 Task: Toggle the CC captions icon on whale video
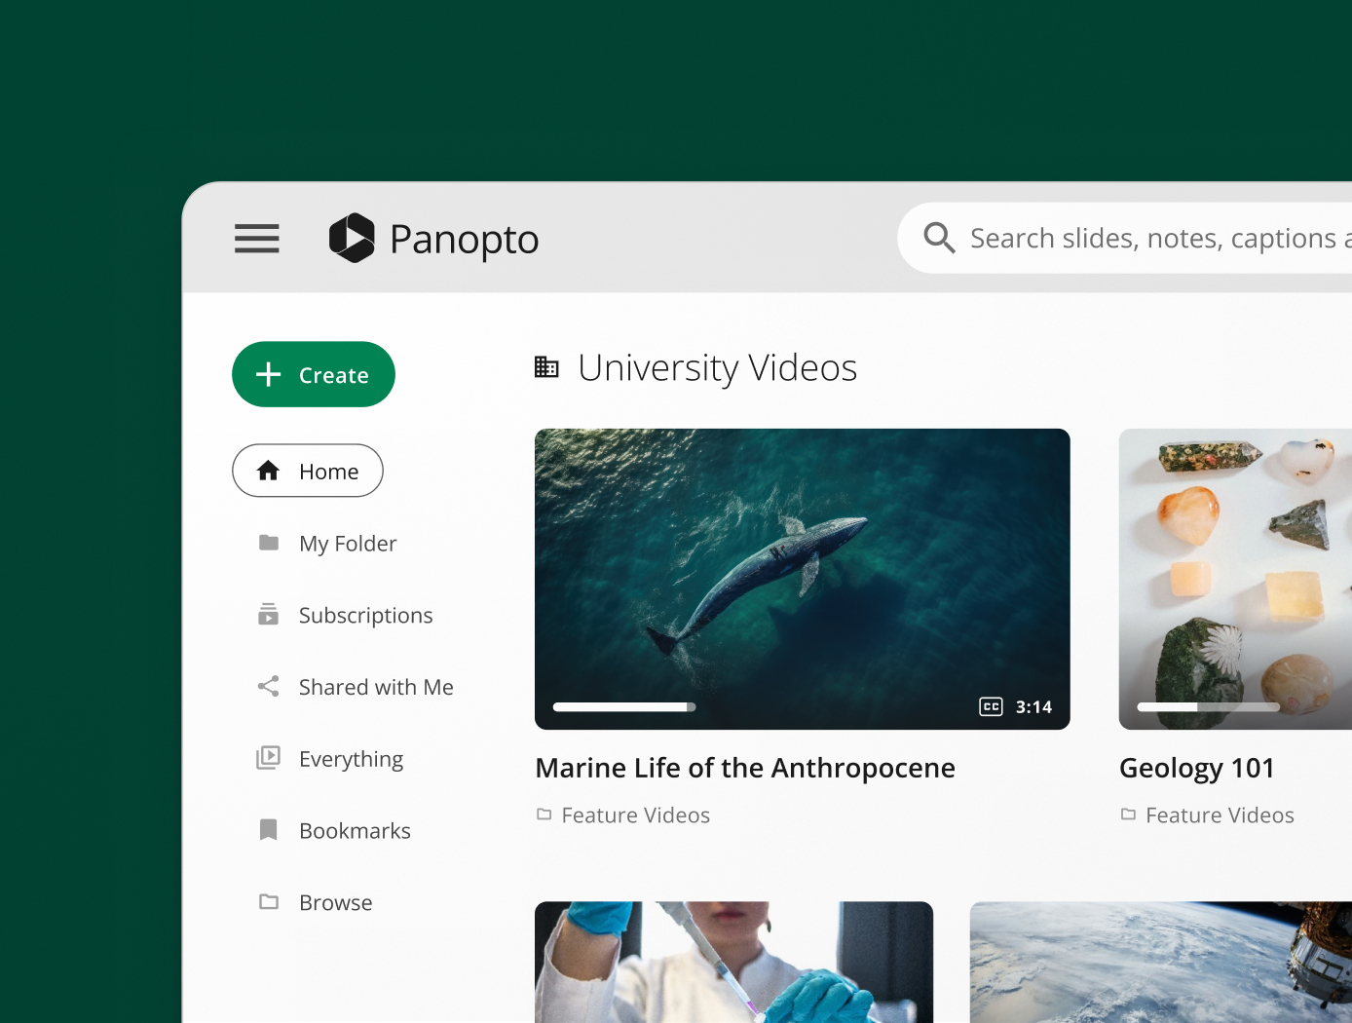[x=991, y=707]
